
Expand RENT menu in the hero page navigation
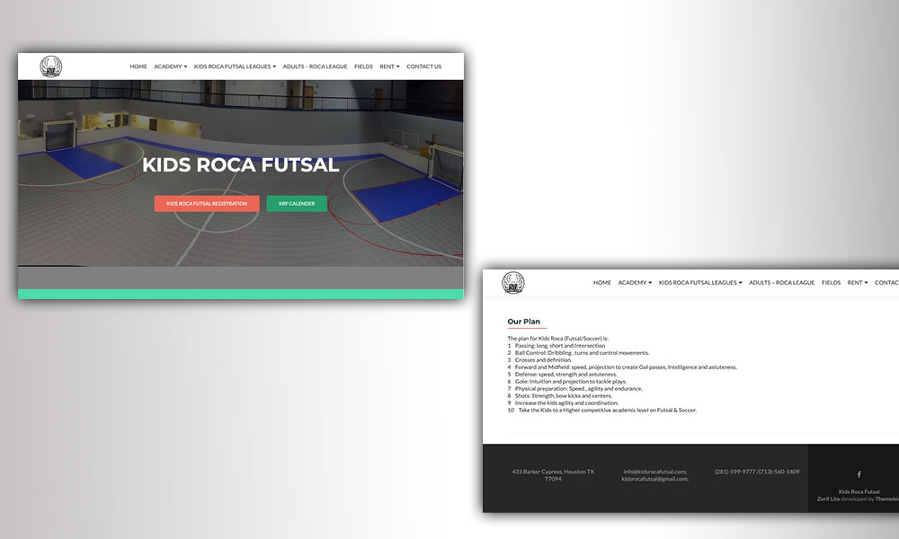[389, 66]
